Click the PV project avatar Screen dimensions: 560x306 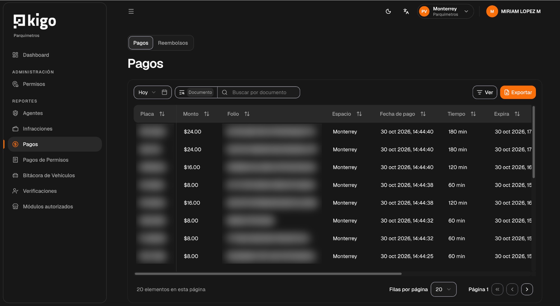coord(424,11)
